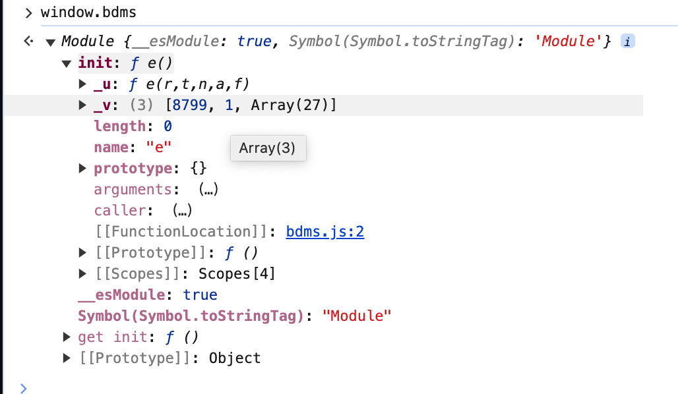Invoke the arguments (…) getter value
This screenshot has height=394, width=678.
208,189
